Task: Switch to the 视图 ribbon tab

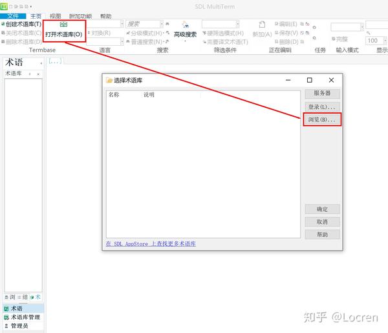Action: (x=55, y=16)
